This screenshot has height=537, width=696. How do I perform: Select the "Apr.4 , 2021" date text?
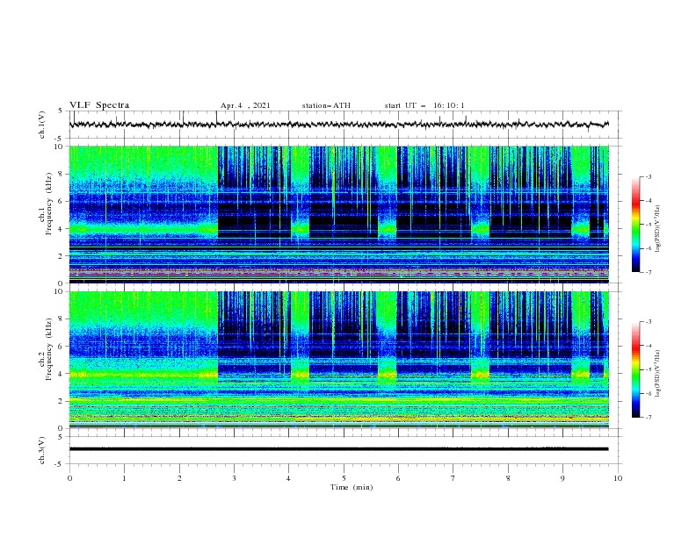245,105
